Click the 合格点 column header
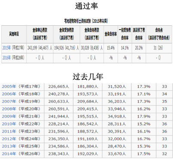 click(x=159, y=34)
